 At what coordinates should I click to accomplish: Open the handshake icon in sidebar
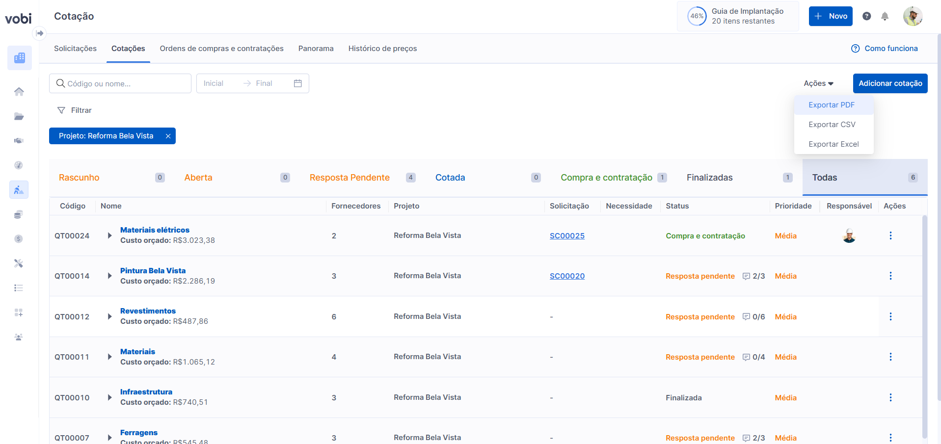[x=19, y=141]
